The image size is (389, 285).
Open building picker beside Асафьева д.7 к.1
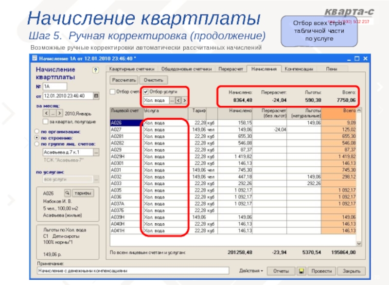pos(96,152)
